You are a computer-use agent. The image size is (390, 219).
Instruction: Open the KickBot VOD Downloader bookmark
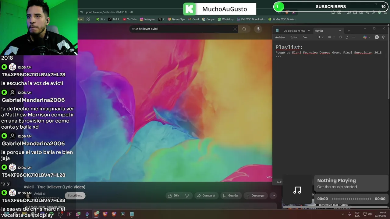[x=282, y=19]
